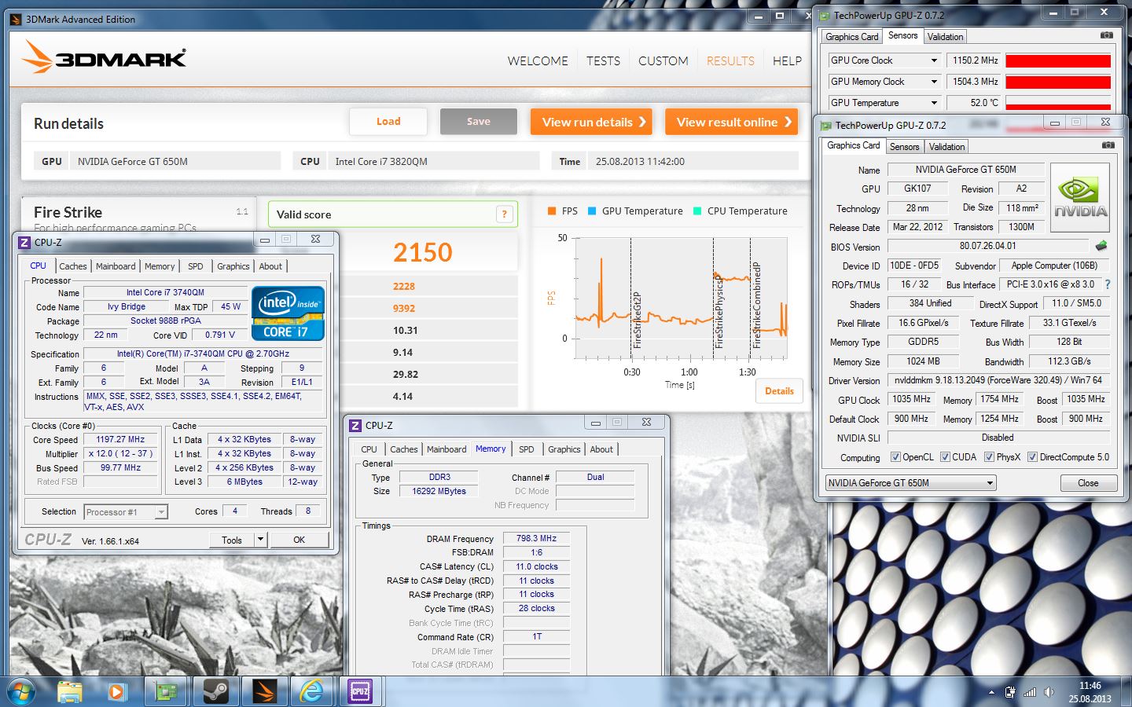The image size is (1132, 707).
Task: Click the network signal tray icon
Action: point(1030,692)
